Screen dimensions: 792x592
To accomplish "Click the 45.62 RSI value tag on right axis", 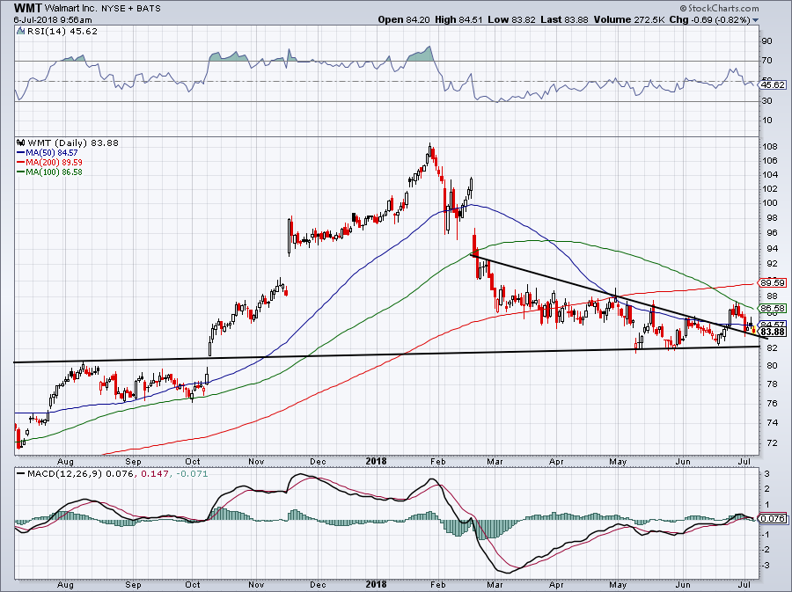I will [774, 85].
